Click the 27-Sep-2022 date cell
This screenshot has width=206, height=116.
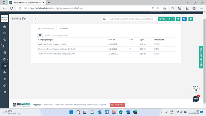[113, 54]
